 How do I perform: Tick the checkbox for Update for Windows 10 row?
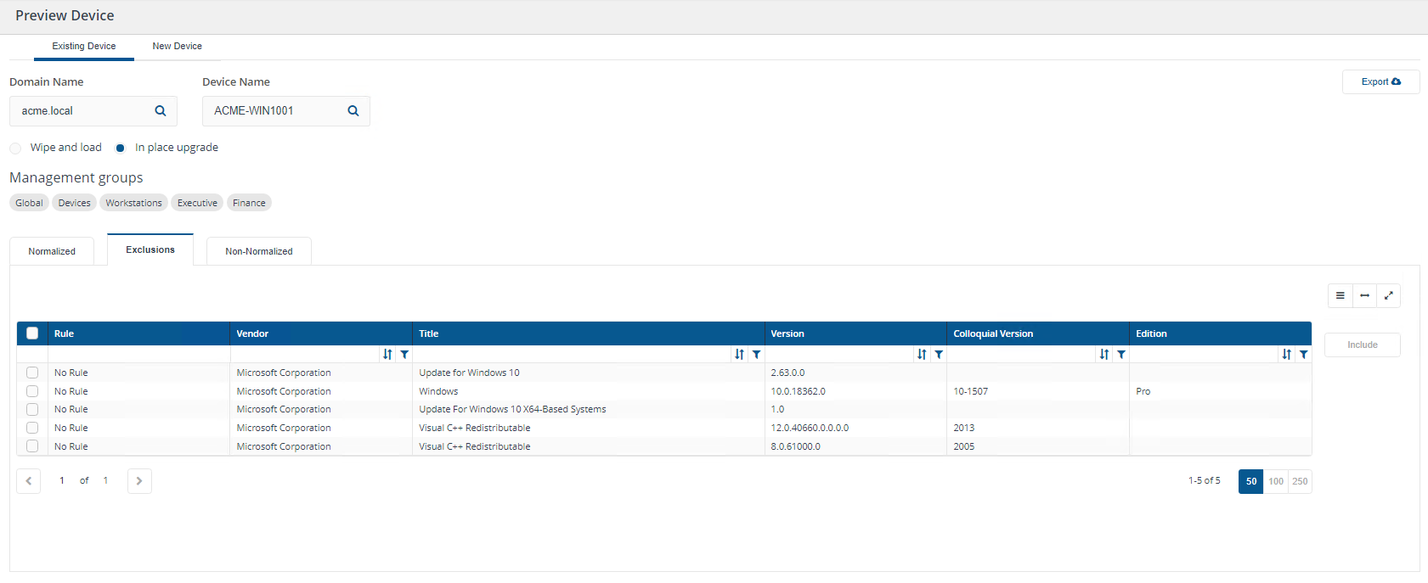point(32,373)
